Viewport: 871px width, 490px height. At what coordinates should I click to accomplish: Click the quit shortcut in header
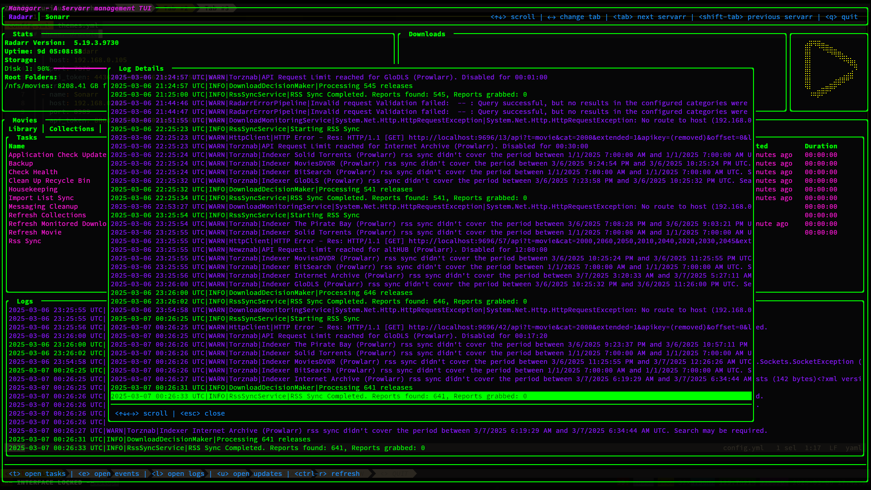[842, 17]
